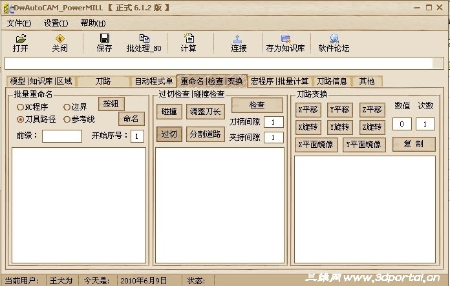
Task: Click the Y平面镜像 button
Action: pos(364,145)
